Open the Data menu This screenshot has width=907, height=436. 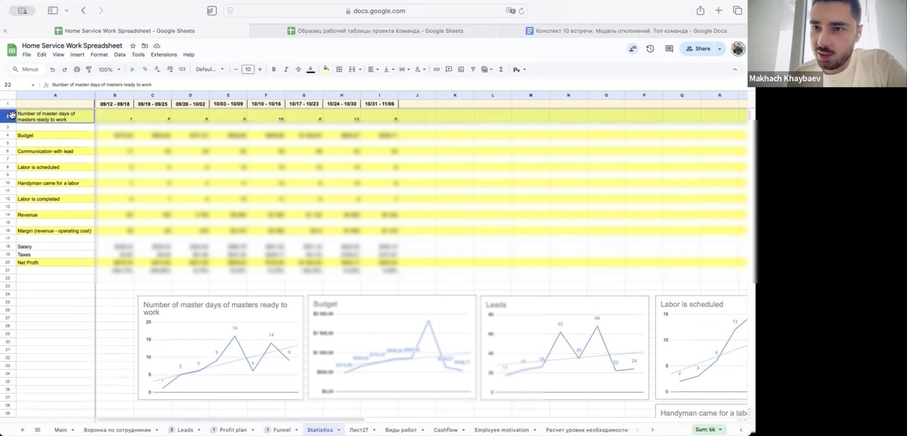120,54
